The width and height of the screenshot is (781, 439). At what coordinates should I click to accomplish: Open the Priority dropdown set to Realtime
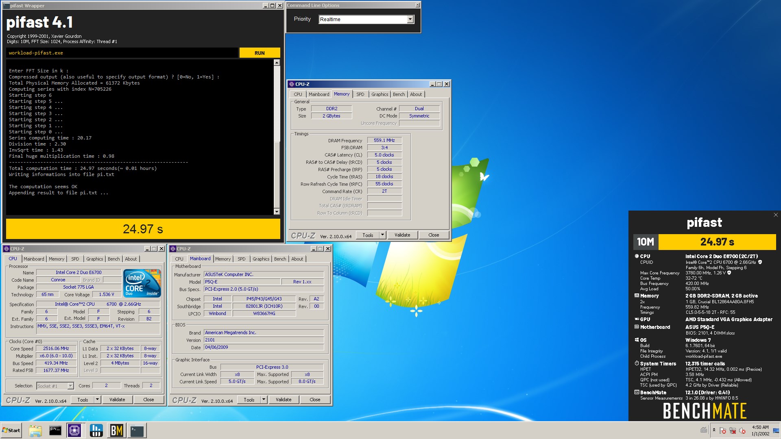[410, 19]
